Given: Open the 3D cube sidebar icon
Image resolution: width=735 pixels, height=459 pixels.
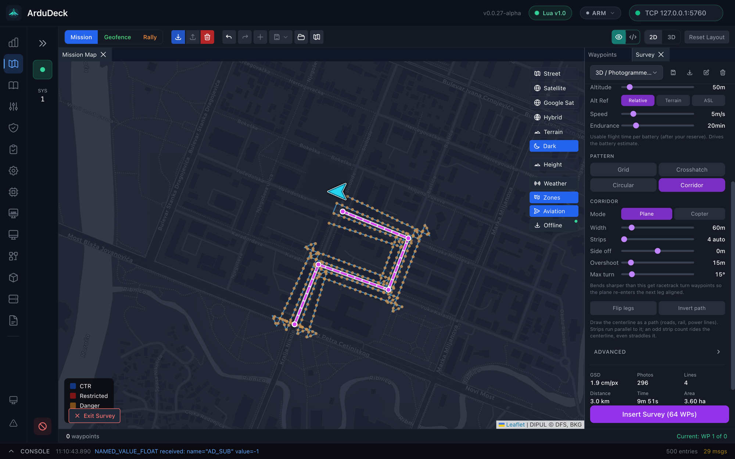Looking at the screenshot, I should click(x=14, y=278).
